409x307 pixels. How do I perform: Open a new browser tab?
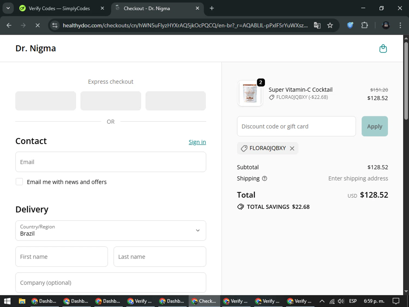click(212, 8)
